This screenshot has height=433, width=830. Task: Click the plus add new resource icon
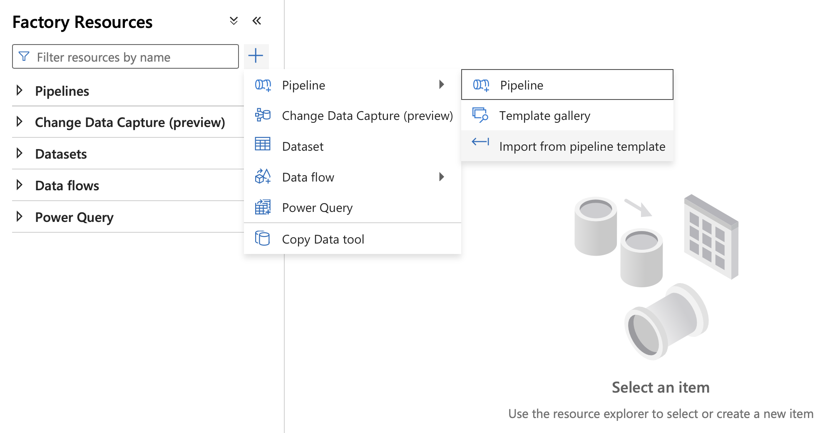(256, 56)
